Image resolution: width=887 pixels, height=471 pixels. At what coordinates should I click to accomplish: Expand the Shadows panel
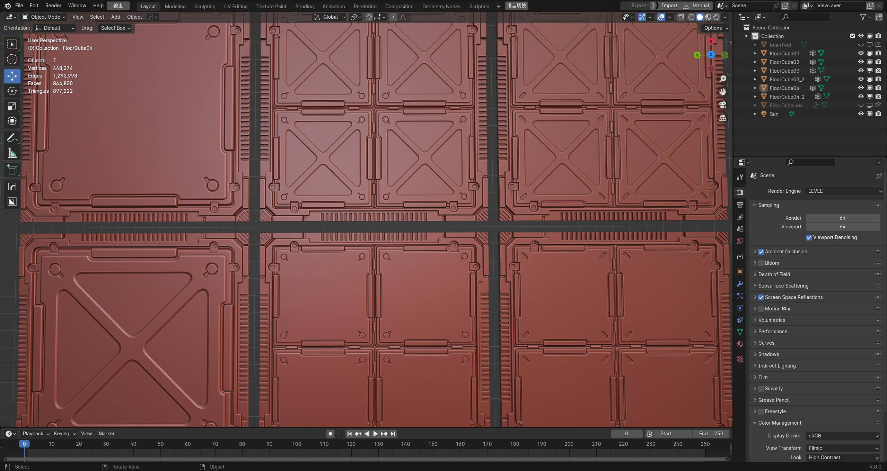click(768, 354)
